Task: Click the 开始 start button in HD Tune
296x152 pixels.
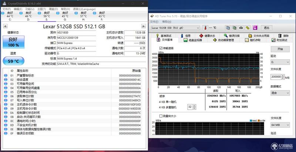Action: click(x=280, y=49)
